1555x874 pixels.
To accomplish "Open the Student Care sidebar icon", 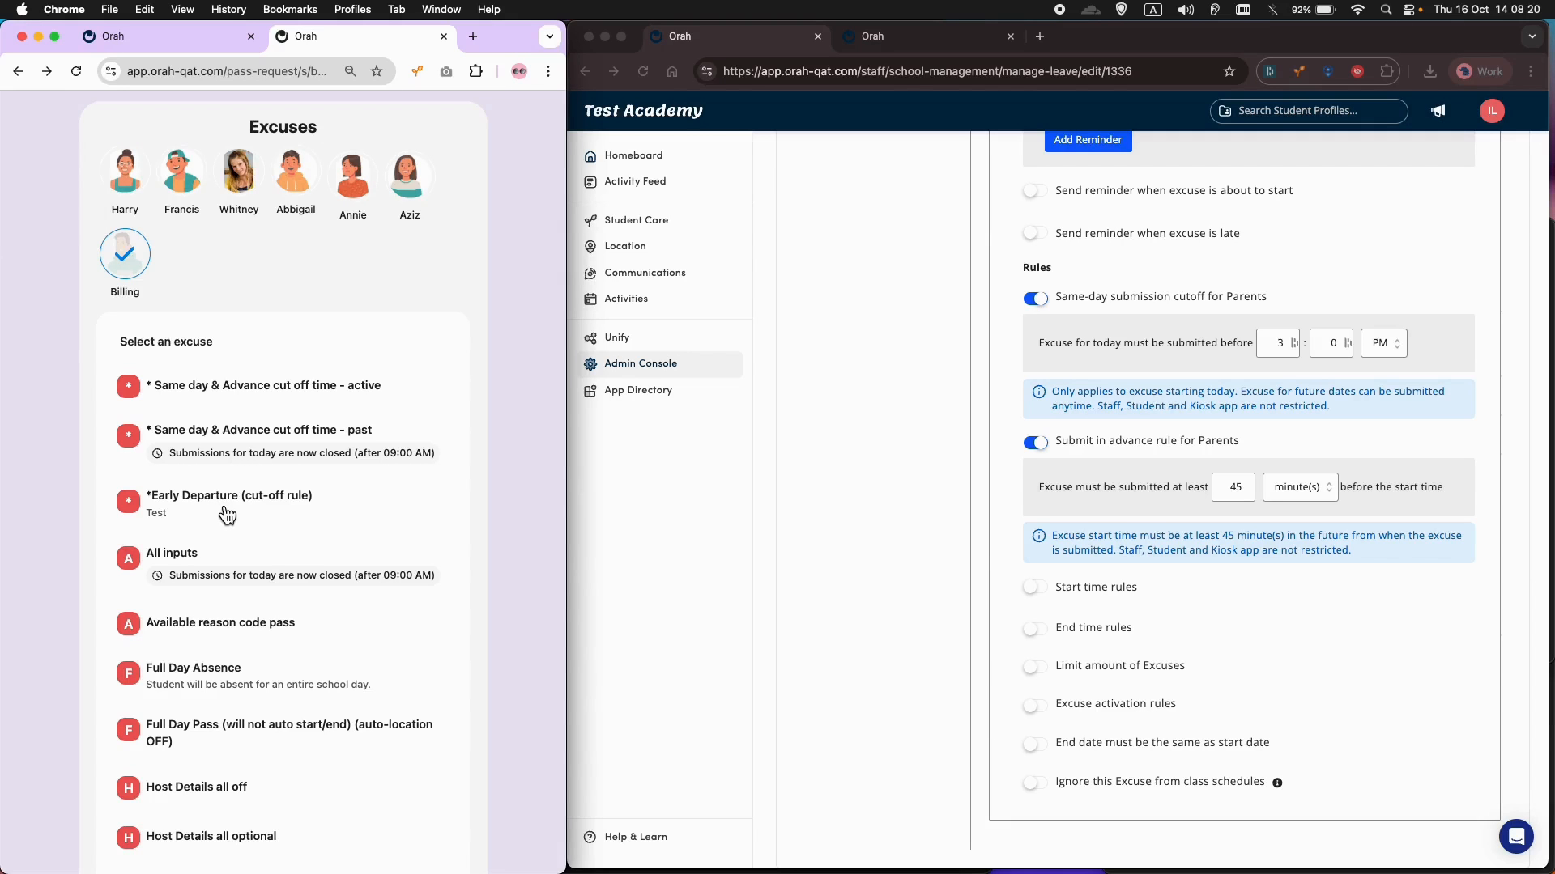I will [x=590, y=219].
